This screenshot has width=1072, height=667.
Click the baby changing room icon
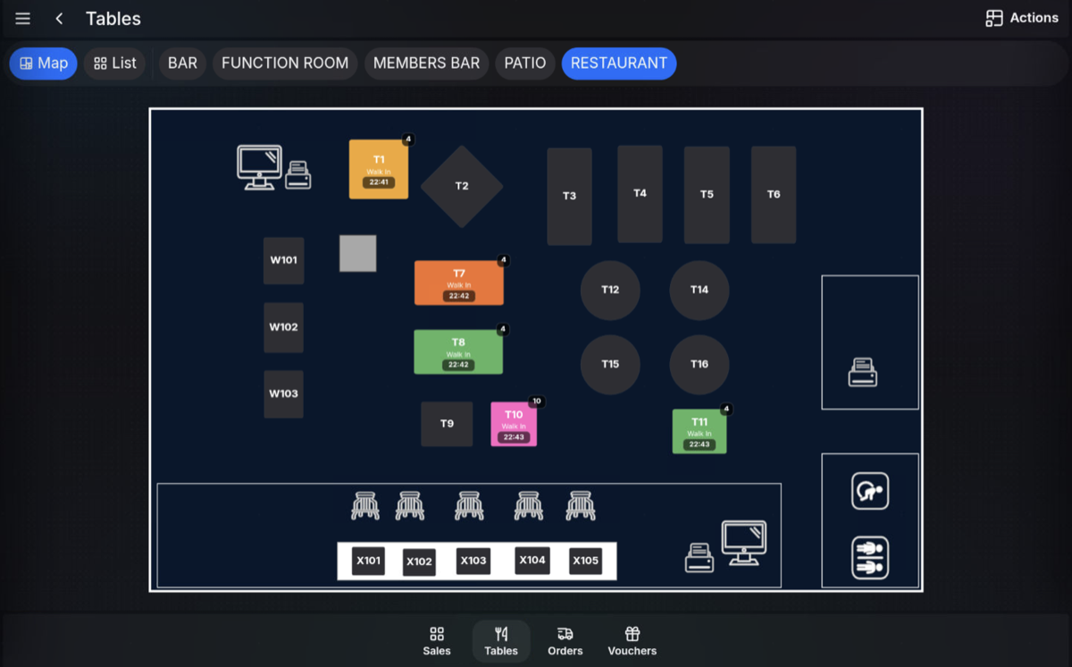870,491
